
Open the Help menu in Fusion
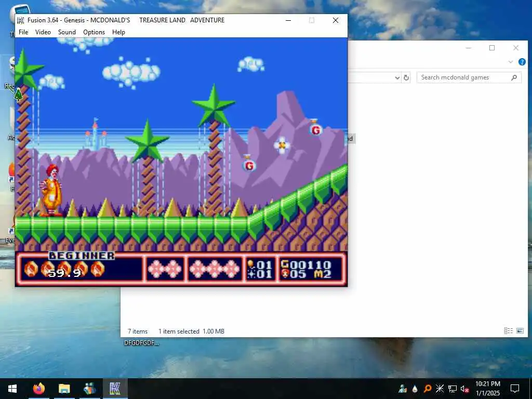pos(119,32)
